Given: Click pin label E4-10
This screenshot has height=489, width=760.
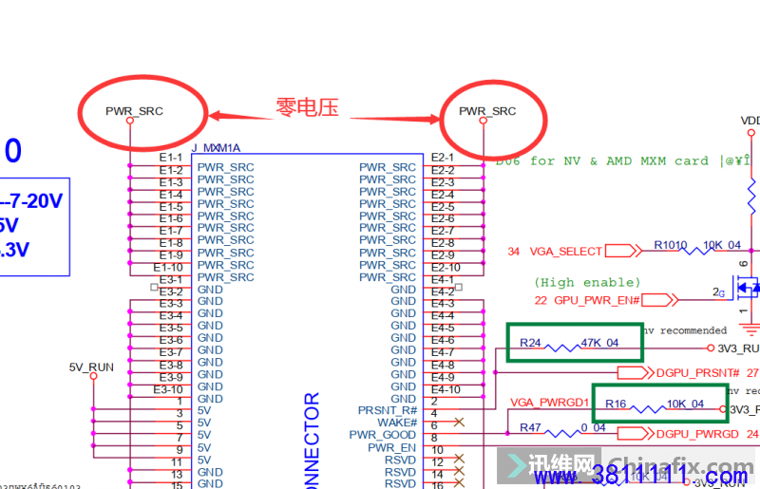Looking at the screenshot, I should click(x=446, y=389).
